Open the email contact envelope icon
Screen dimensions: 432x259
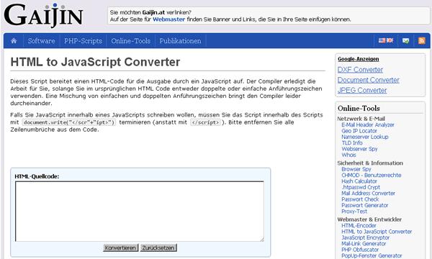tap(405, 41)
